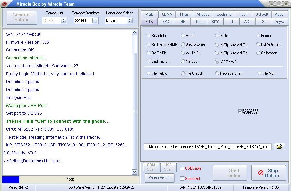Choose the Bad Factory radio option
The width and height of the screenshot is (291, 191).
click(x=148, y=61)
